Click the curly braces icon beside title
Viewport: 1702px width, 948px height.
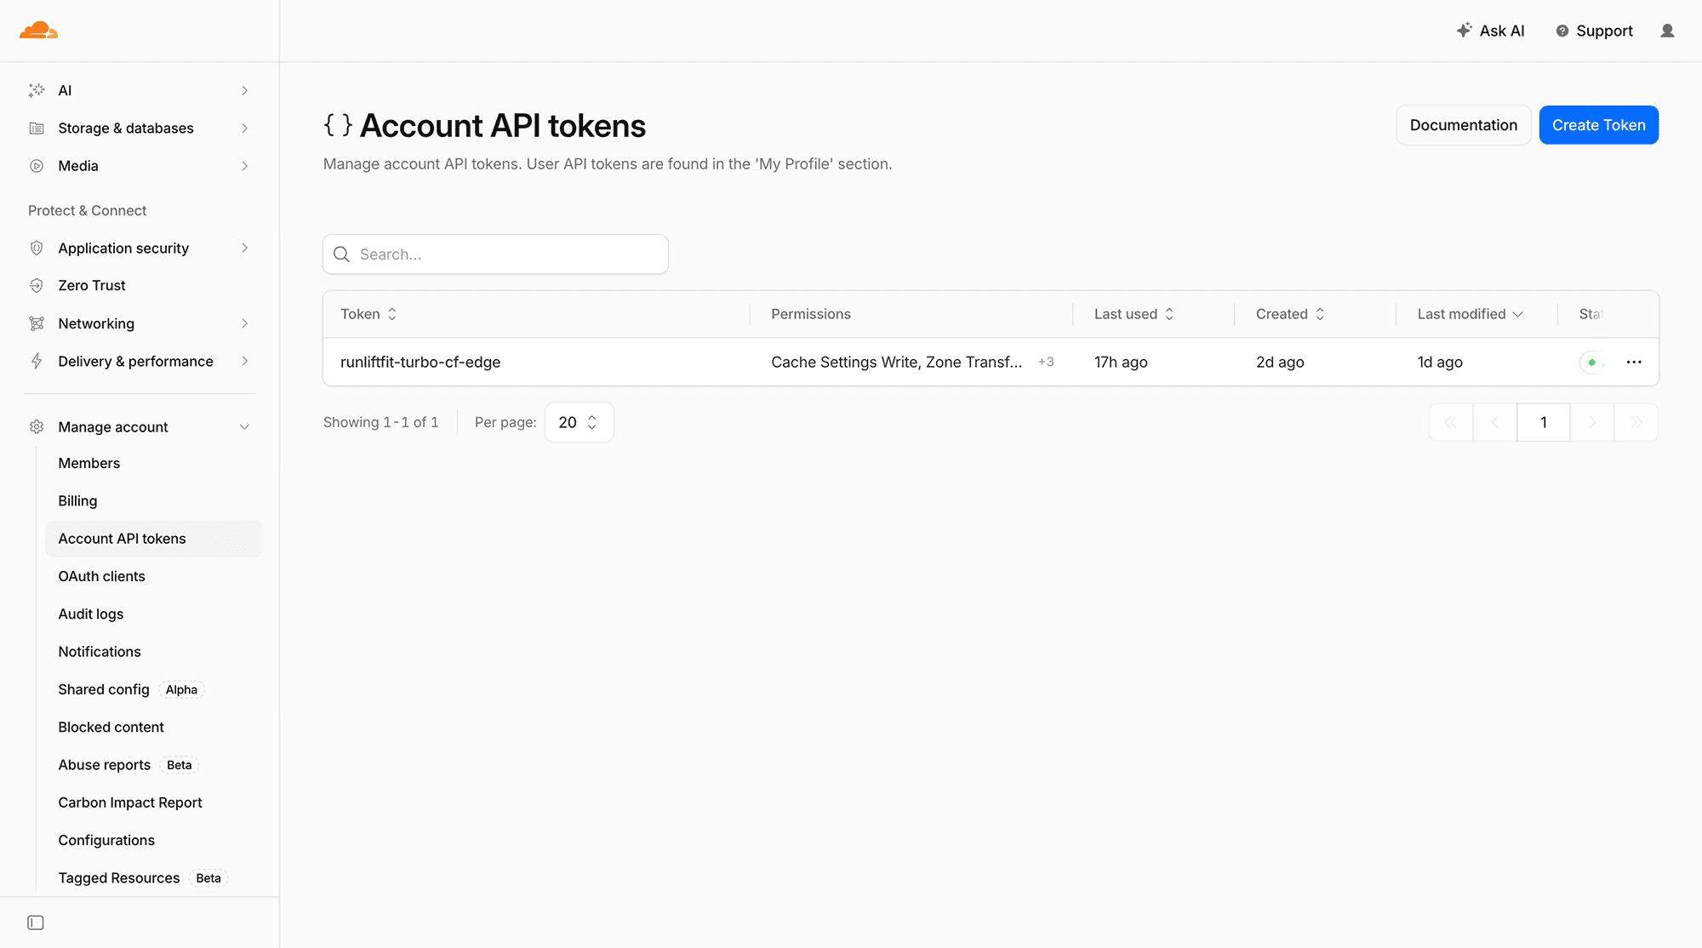coord(338,125)
